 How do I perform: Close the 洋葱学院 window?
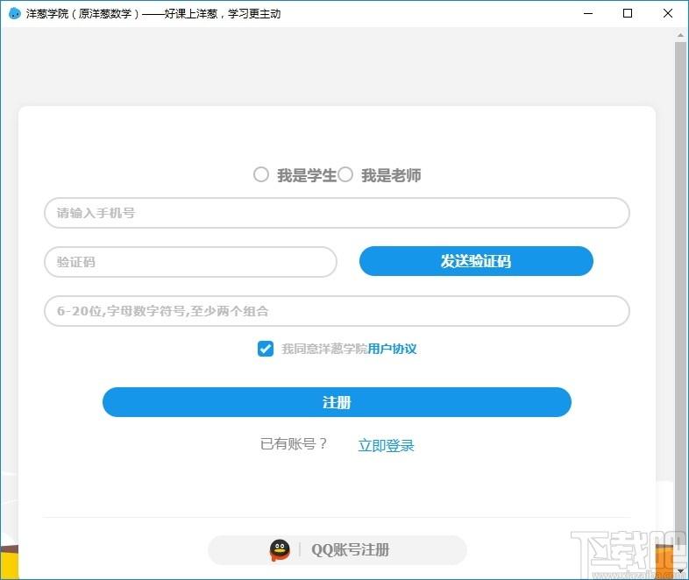click(667, 14)
